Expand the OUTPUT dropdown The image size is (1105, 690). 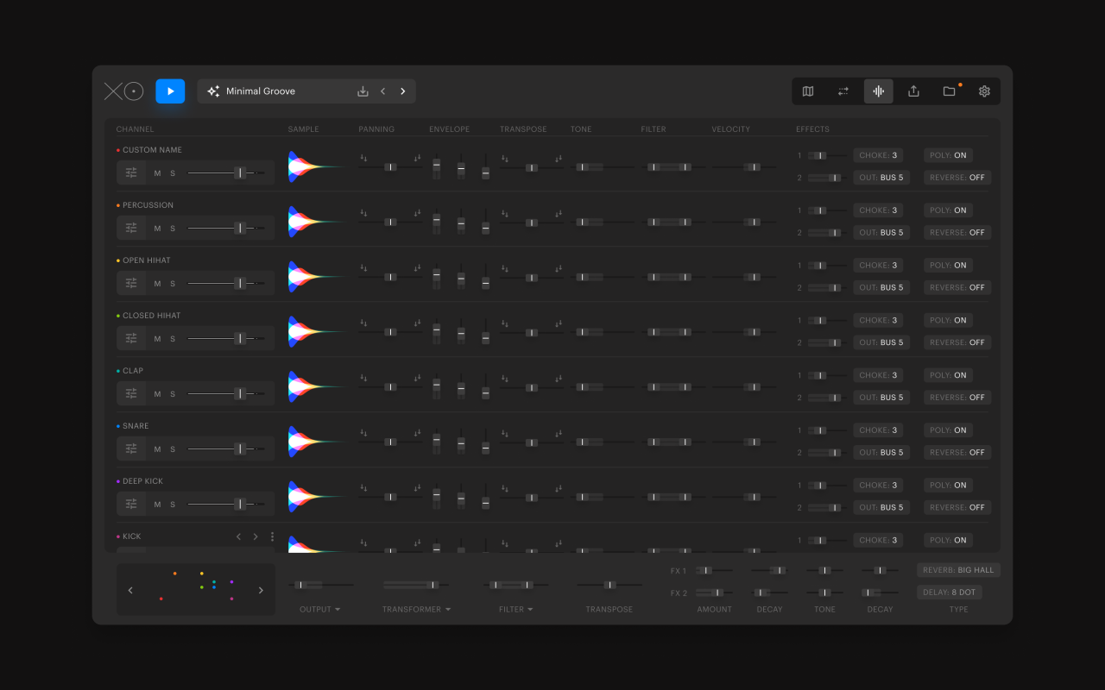click(319, 610)
